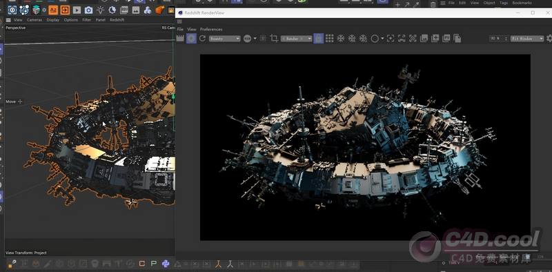Click the green-topped cube object icon

[x=37, y=10]
